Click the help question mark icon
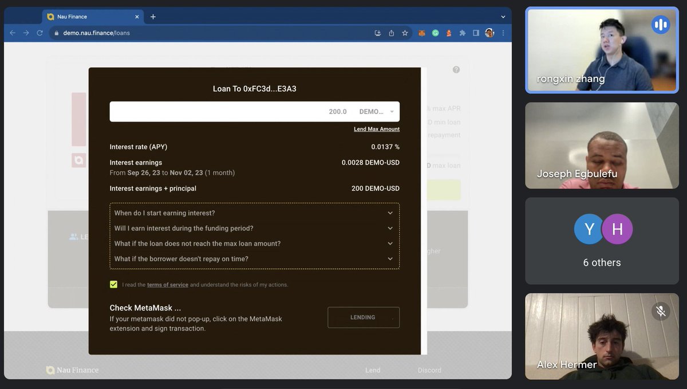This screenshot has width=687, height=389. click(456, 69)
